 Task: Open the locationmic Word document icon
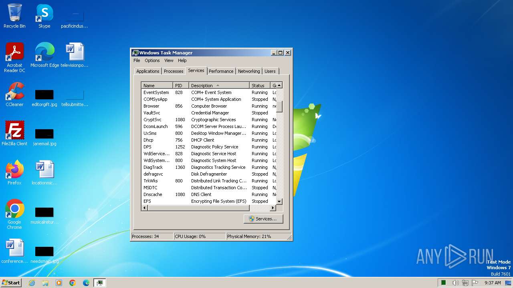pos(44,173)
